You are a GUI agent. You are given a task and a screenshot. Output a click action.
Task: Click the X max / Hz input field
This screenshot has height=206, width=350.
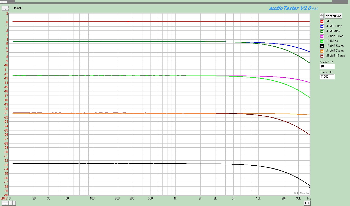tap(327, 77)
